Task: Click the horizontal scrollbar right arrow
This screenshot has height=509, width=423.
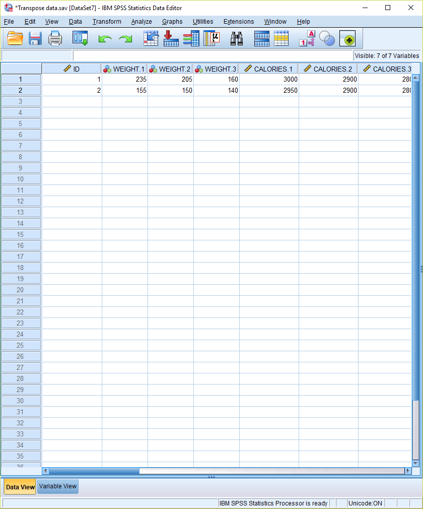Action: tap(408, 471)
